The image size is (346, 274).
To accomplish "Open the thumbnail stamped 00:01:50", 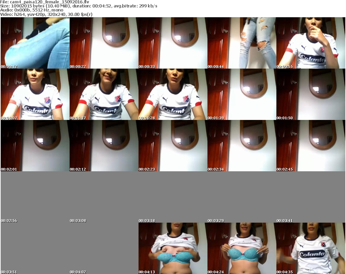I will coord(311,94).
